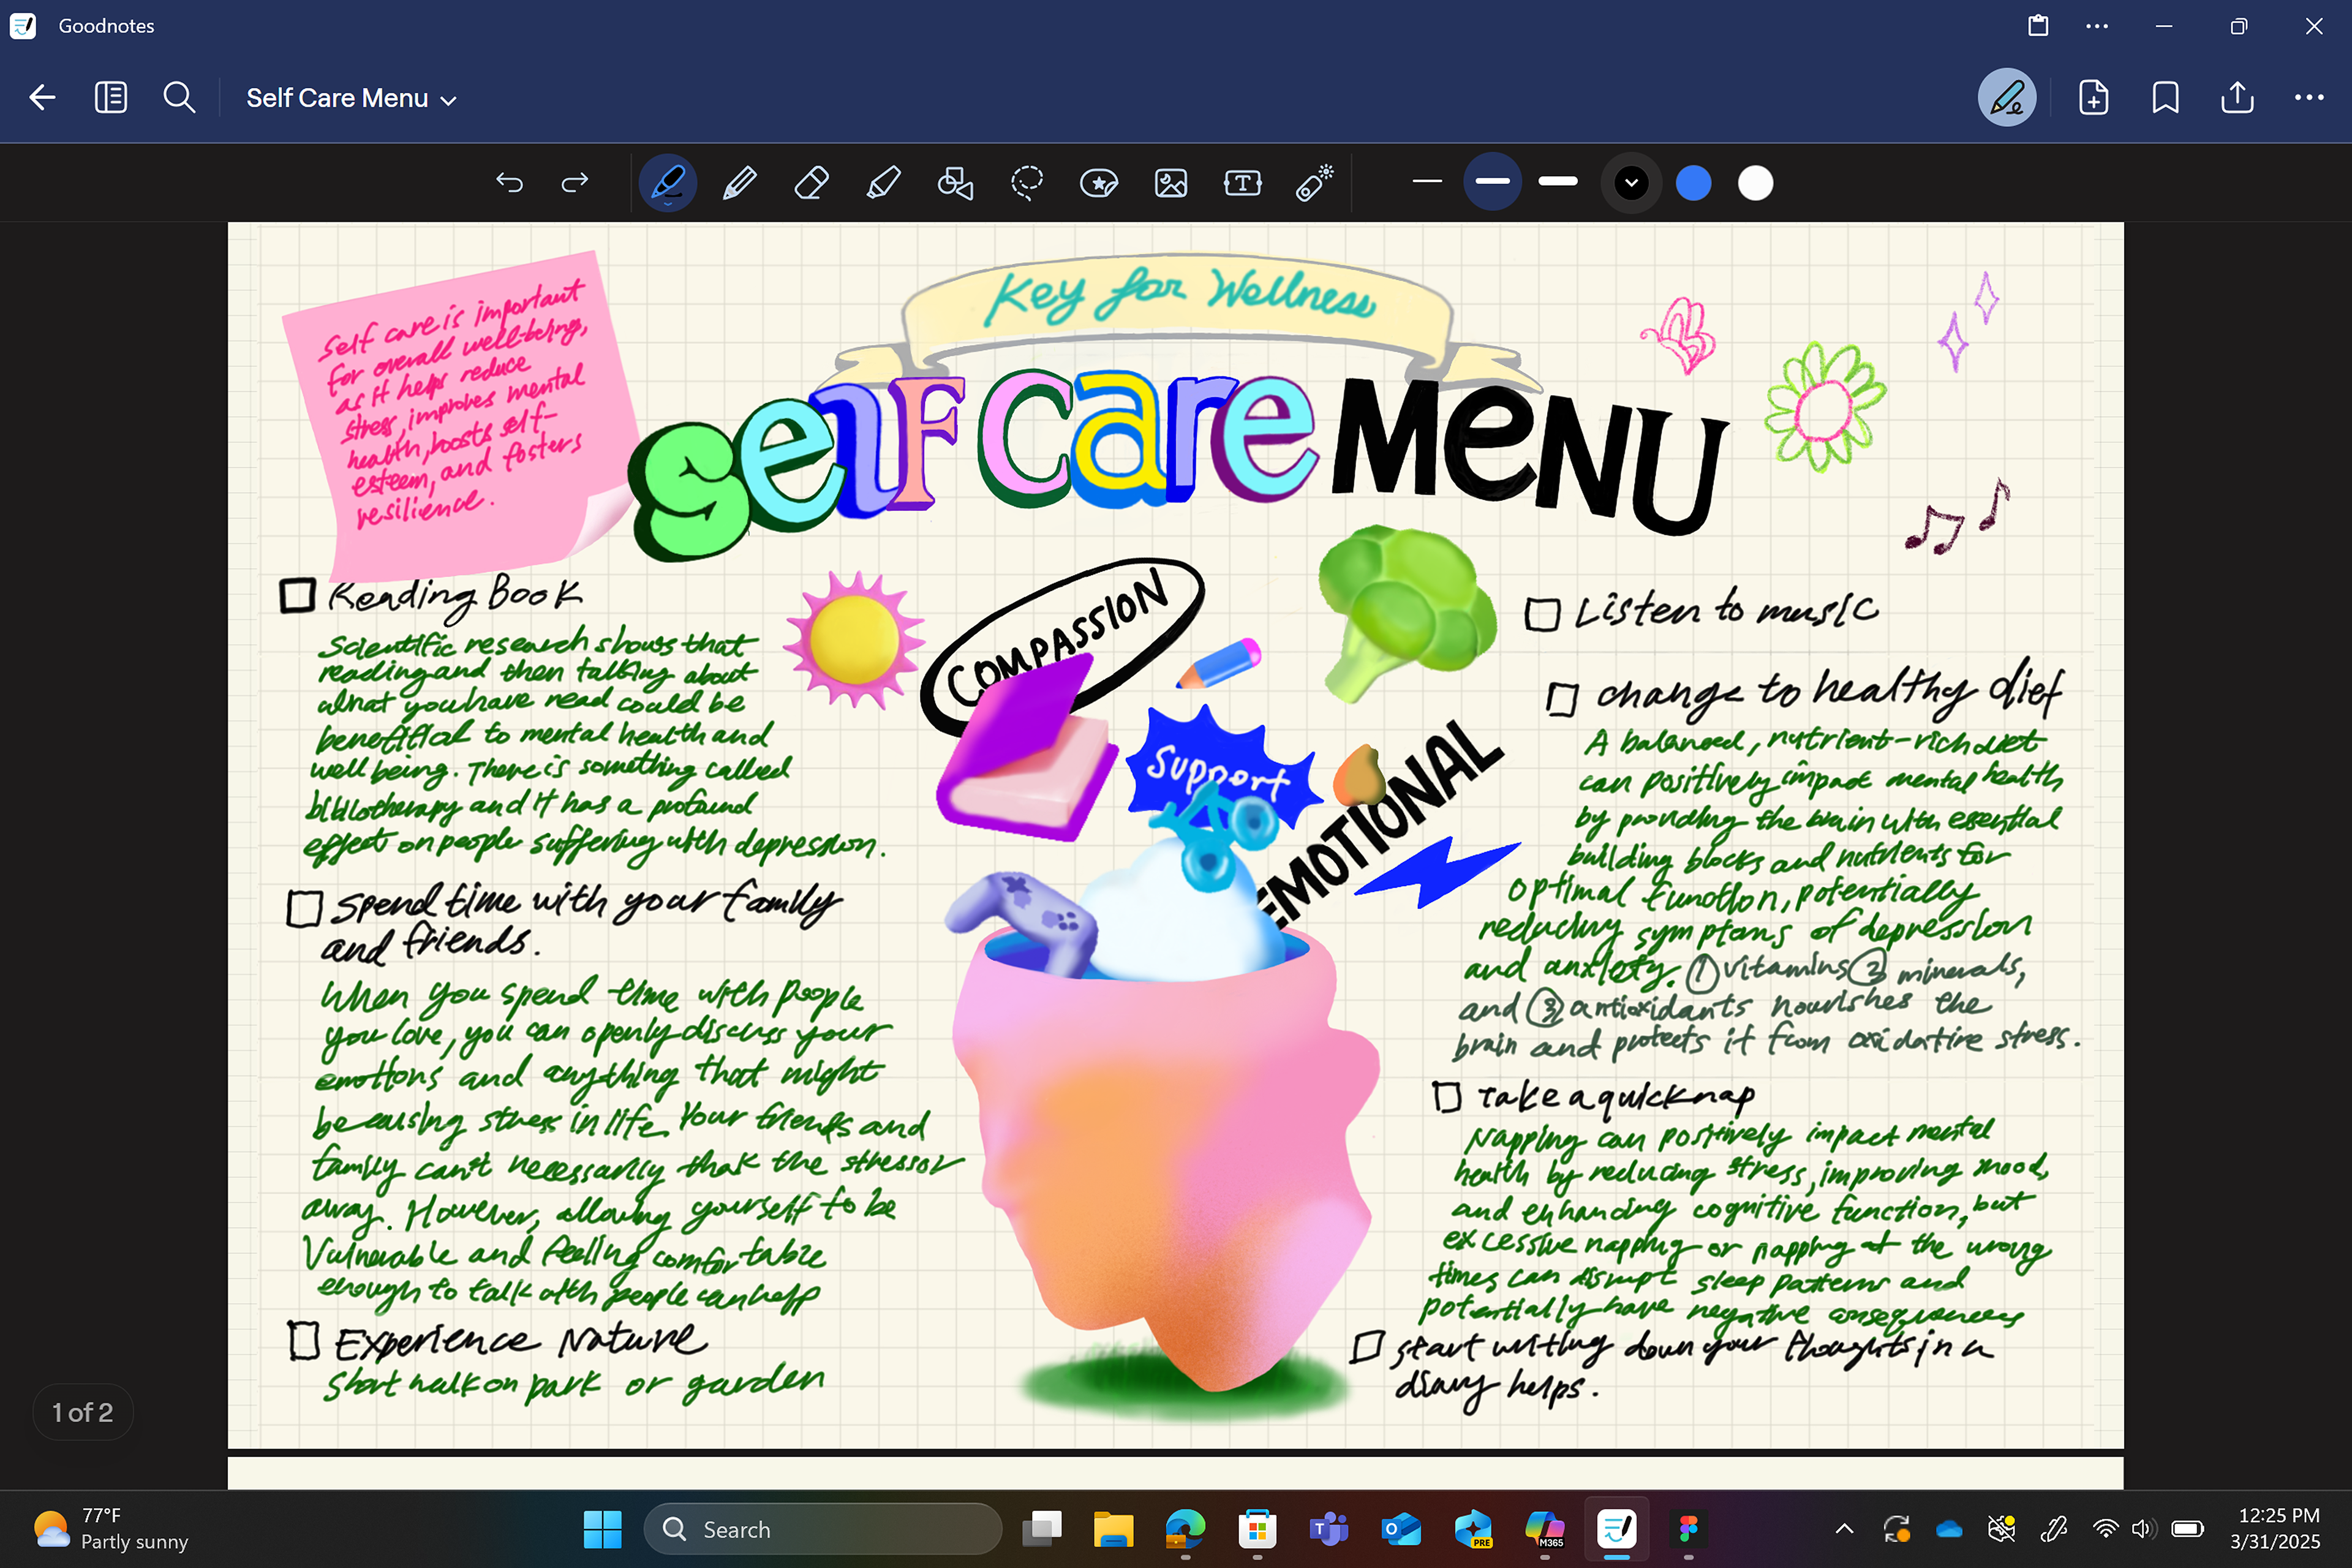Insert an image with Image tool
Screen dimensions: 2352x1568
pos(1171,183)
